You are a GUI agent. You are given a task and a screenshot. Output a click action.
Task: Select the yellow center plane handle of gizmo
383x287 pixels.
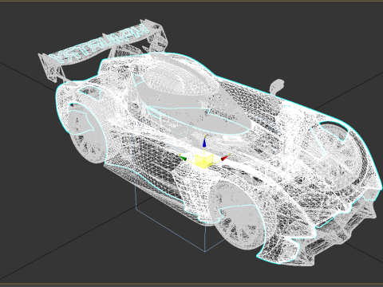point(204,161)
